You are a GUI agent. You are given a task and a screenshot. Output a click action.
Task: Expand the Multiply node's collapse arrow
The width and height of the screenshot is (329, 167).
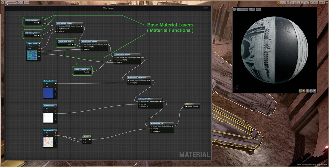(x=90, y=136)
